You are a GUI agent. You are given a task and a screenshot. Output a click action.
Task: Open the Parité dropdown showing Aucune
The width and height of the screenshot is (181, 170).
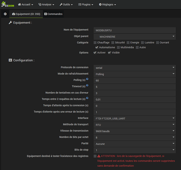135,144
